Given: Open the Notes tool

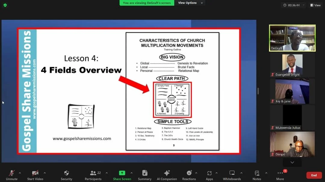Looking at the screenshot, I should coord(257,175).
